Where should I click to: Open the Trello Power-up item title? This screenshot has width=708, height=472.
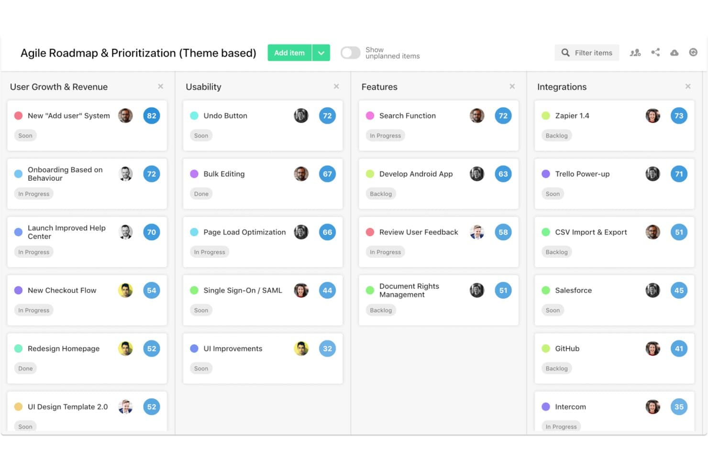coord(582,174)
